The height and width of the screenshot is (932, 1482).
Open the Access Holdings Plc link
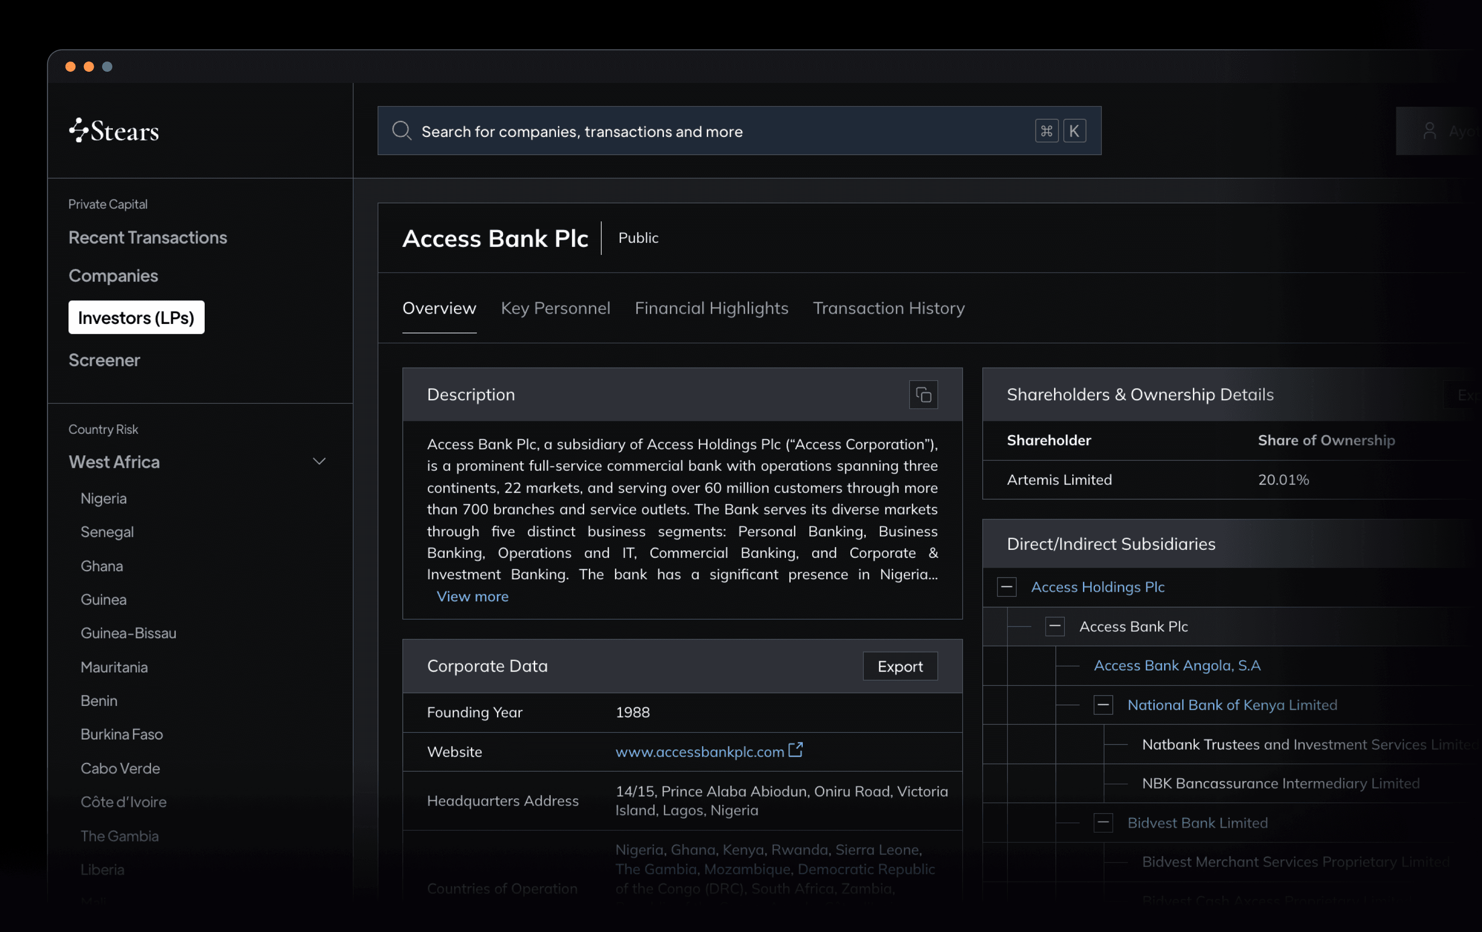click(x=1097, y=587)
